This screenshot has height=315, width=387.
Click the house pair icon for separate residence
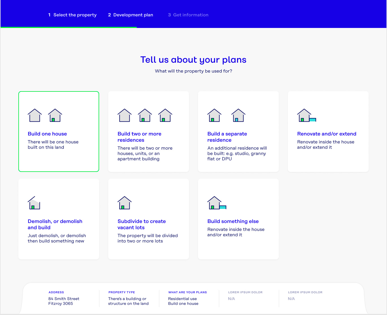(x=226, y=115)
